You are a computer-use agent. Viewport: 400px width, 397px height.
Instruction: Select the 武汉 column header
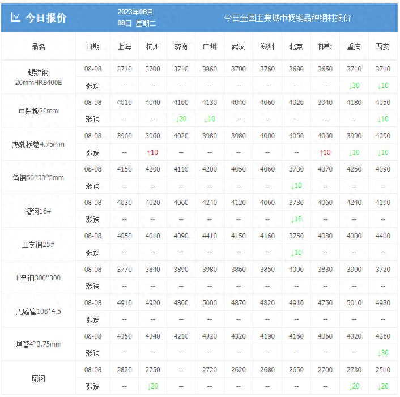click(x=239, y=46)
